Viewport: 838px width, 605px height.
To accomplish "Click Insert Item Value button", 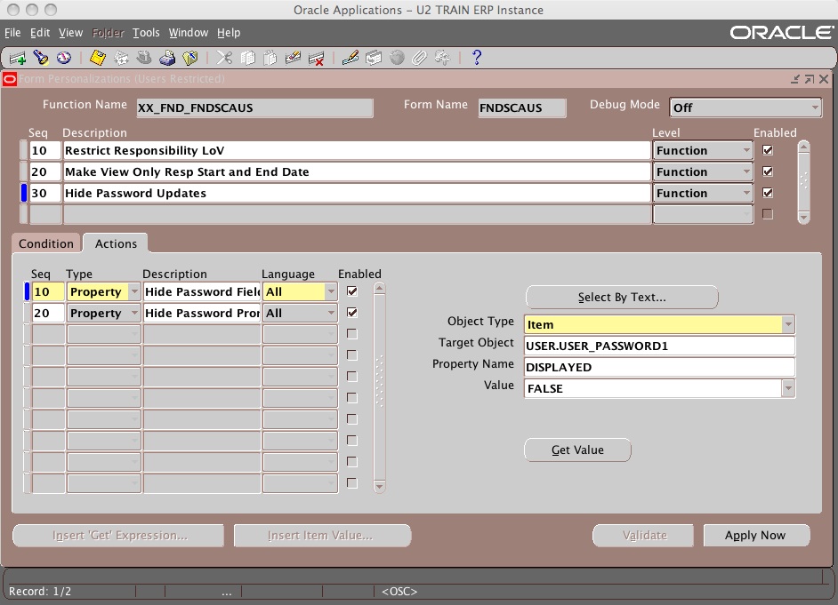I will tap(322, 535).
